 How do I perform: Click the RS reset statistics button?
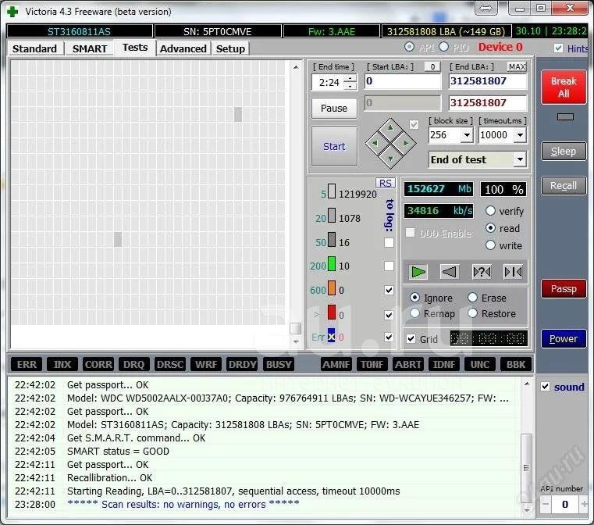coord(386,183)
